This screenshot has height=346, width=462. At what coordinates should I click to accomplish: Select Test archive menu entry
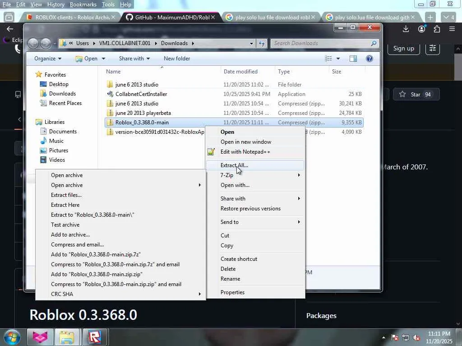pos(121,225)
